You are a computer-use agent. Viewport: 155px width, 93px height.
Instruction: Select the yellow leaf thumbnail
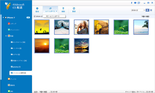point(101,27)
